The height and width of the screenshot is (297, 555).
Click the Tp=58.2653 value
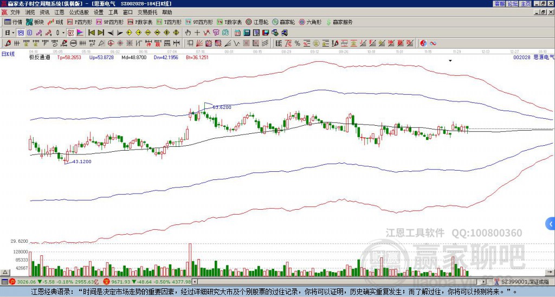coord(69,57)
